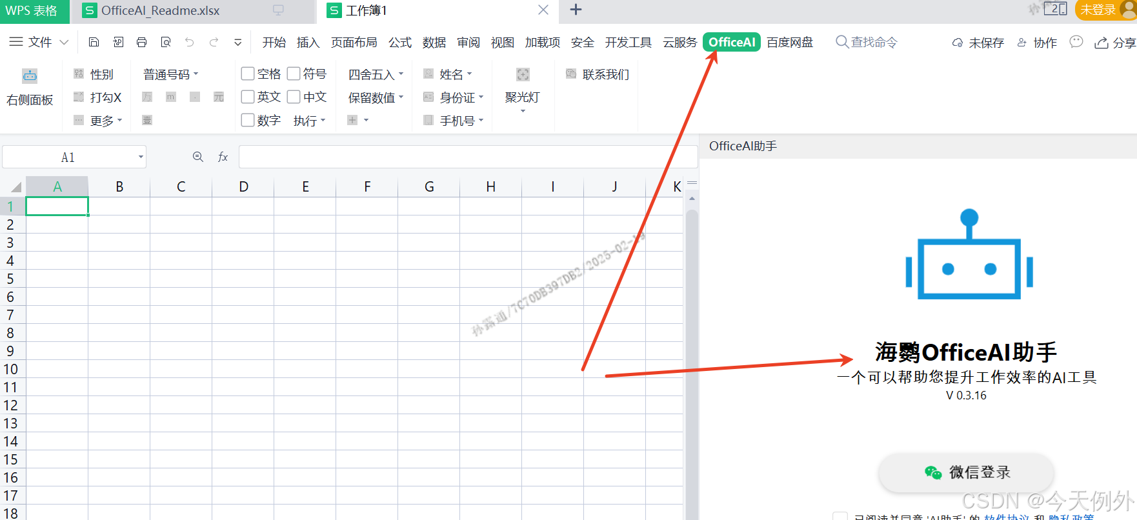The height and width of the screenshot is (520, 1137).
Task: Open the 四舍五入 dropdown
Action: tap(376, 74)
